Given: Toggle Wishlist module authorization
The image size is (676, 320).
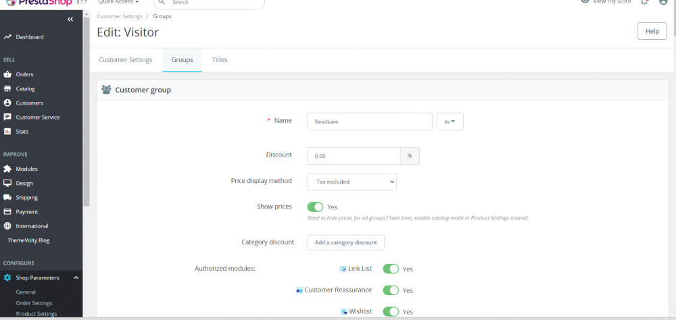Looking at the screenshot, I should click(x=391, y=311).
